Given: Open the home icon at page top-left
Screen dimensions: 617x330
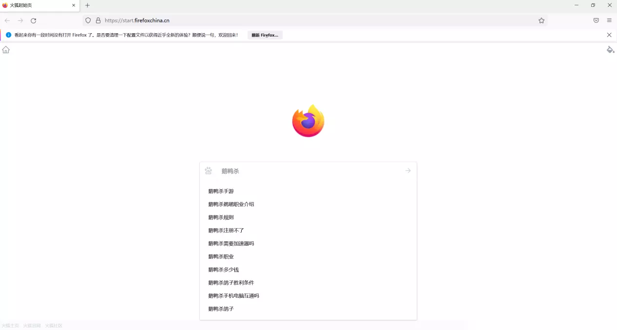Looking at the screenshot, I should click(6, 50).
